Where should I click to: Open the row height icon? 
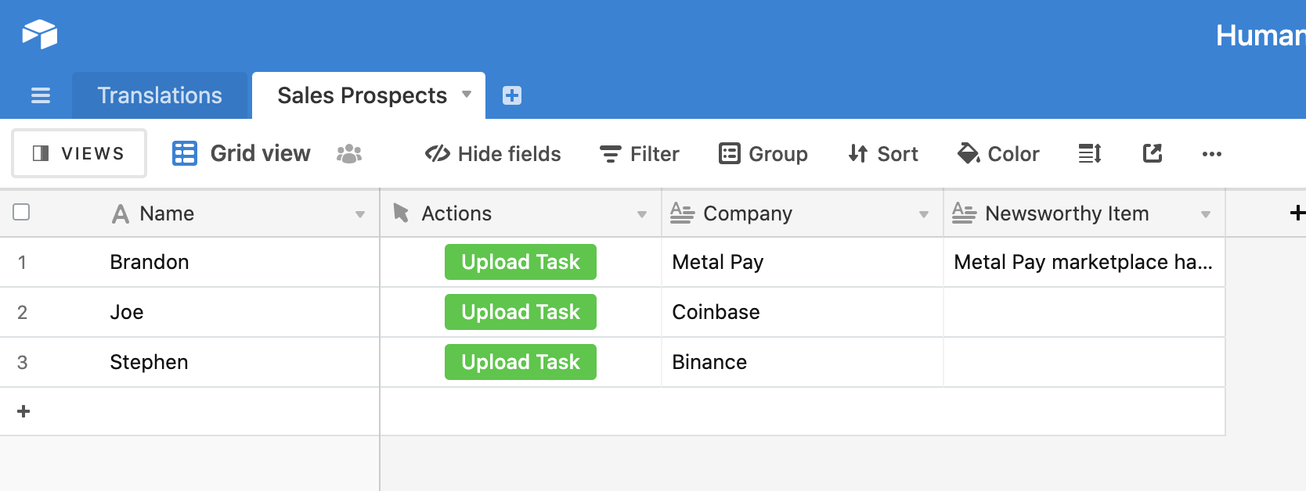coord(1090,154)
